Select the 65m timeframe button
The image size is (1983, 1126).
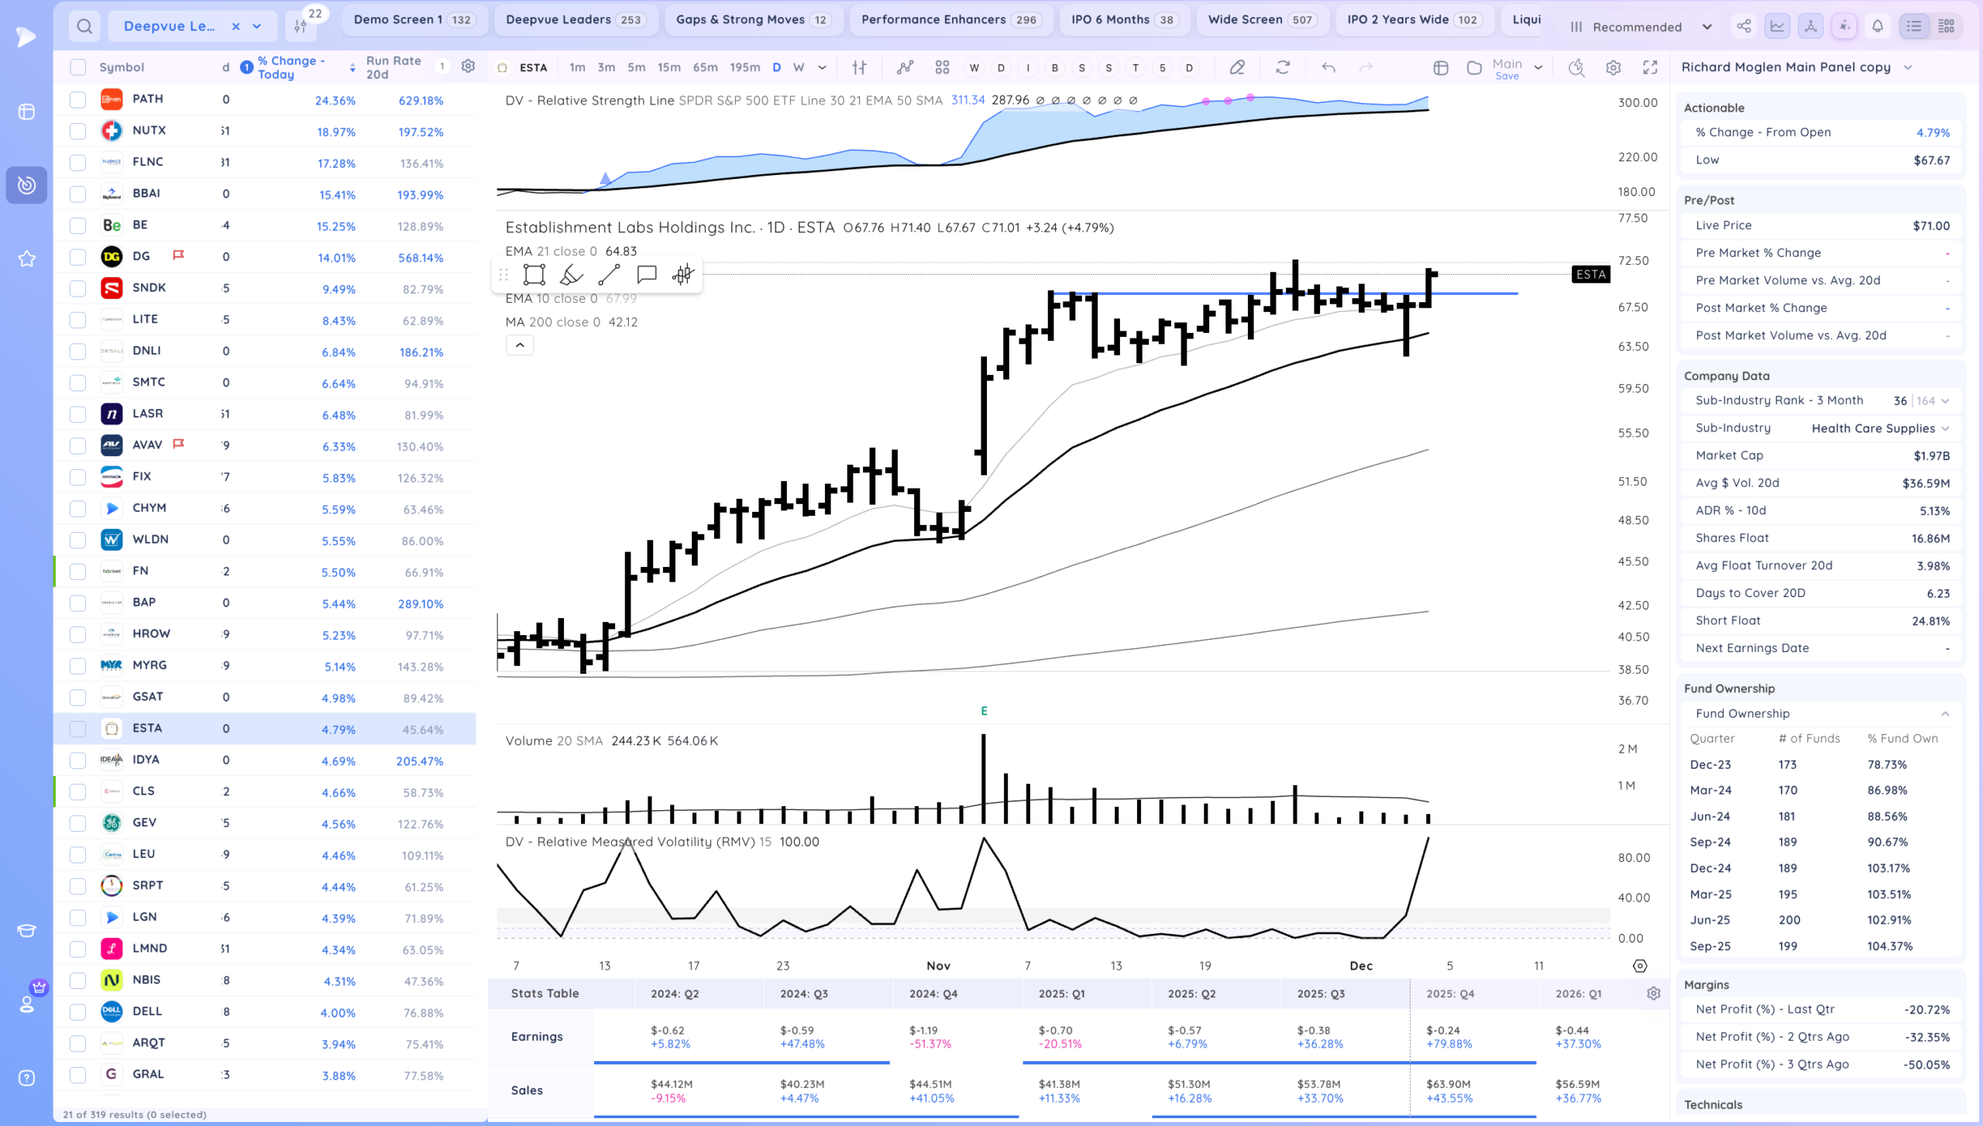coord(705,67)
